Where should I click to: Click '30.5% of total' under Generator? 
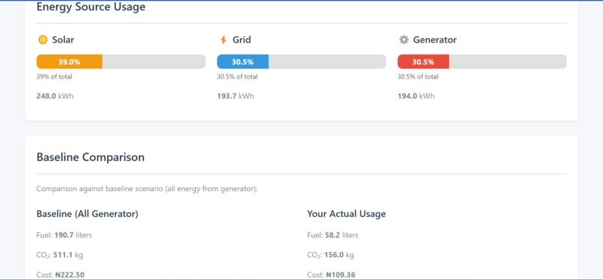tap(417, 76)
